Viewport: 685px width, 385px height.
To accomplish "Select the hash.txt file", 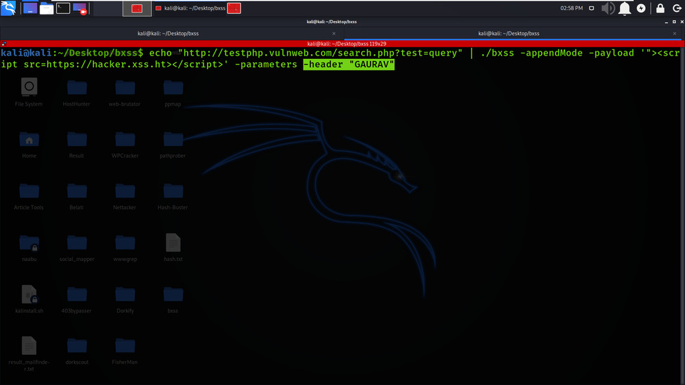I will (173, 247).
